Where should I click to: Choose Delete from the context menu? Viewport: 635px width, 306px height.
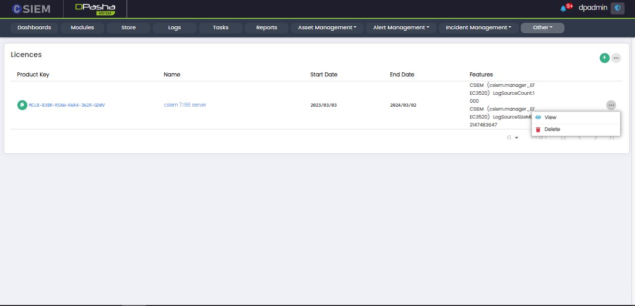pyautogui.click(x=552, y=129)
